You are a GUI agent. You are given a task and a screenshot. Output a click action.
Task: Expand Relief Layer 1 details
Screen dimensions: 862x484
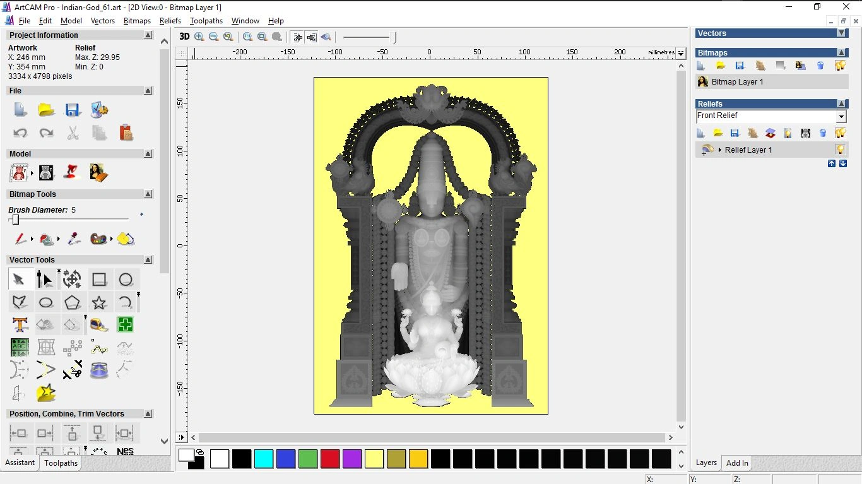[x=720, y=150]
